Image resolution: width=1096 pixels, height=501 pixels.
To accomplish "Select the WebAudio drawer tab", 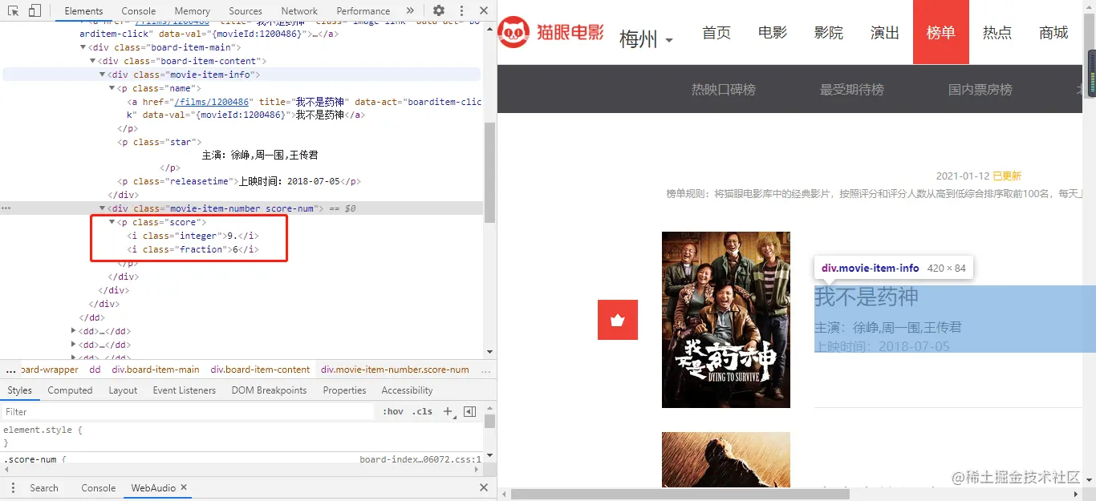I will tap(153, 487).
